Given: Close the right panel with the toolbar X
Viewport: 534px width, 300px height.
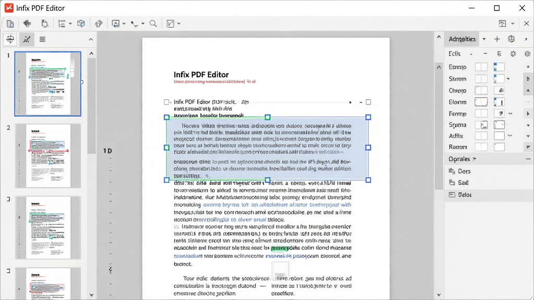Looking at the screenshot, I should pyautogui.click(x=526, y=23).
